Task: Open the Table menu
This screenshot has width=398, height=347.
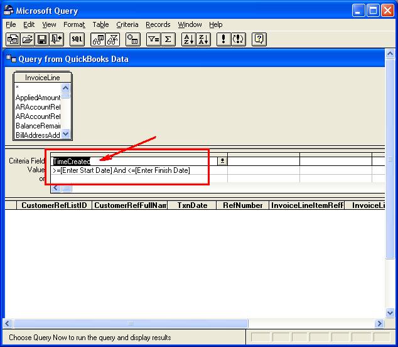Action: pos(100,24)
